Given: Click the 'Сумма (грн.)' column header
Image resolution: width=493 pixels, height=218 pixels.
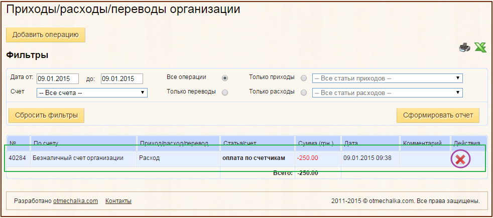Looking at the screenshot, I should click(x=318, y=143).
